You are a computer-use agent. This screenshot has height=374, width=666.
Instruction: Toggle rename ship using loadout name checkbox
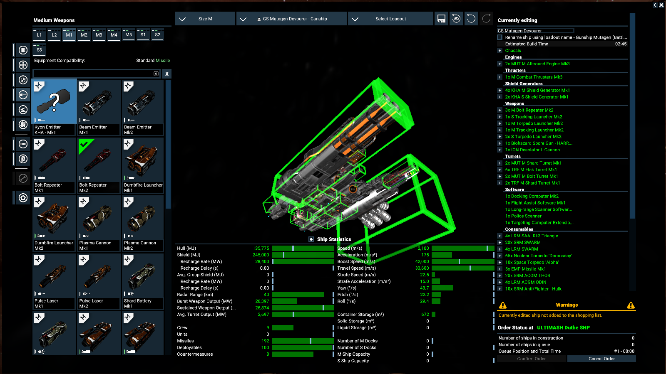coord(500,37)
